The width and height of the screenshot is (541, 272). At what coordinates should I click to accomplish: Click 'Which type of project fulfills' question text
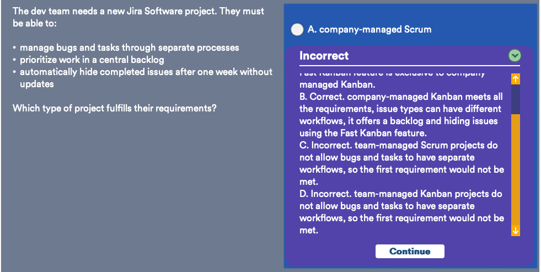[115, 108]
